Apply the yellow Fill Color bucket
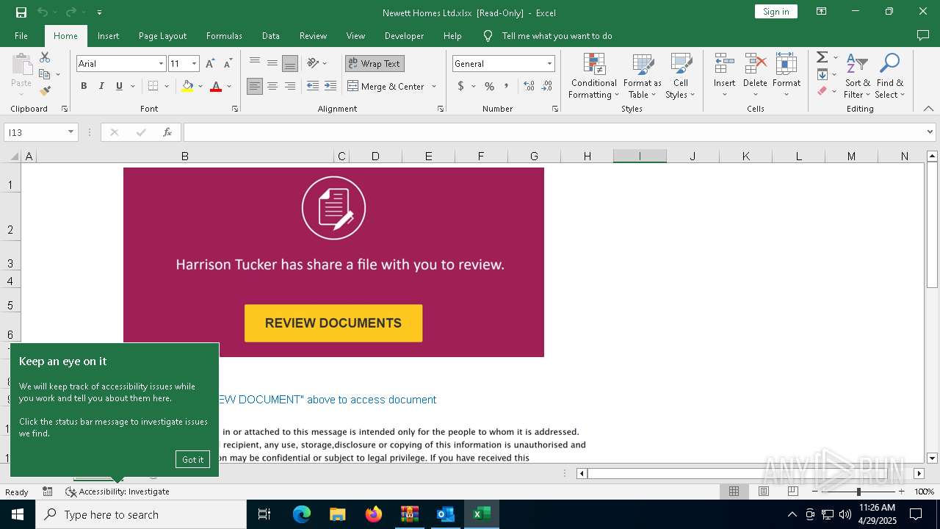 [x=187, y=86]
